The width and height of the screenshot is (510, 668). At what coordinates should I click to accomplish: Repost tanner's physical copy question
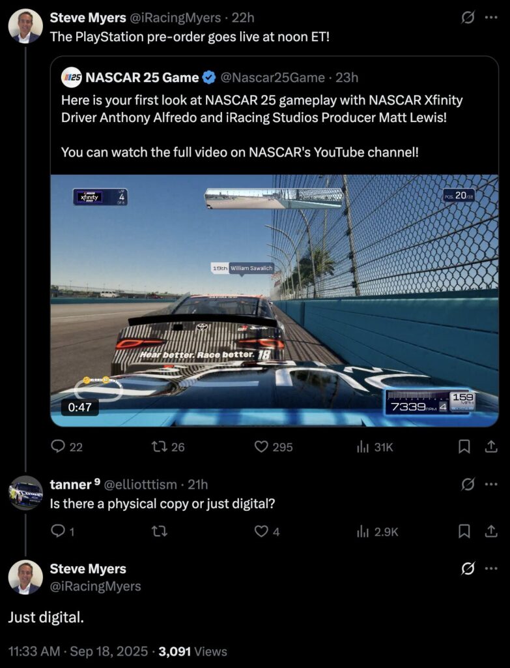click(x=160, y=531)
